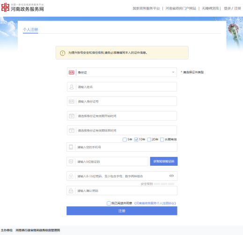Image resolution: width=243 pixels, height=235 pixels.
Task: Check the 20年 validity checkbox
Action: [149, 140]
